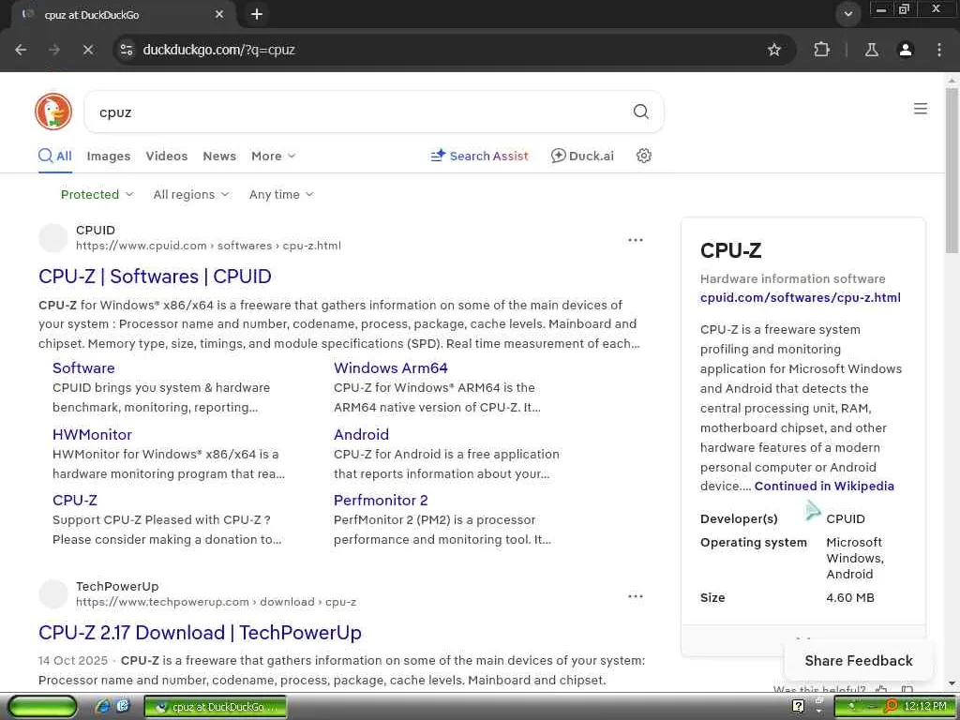Open CPU-Z | Softwares | CPUID result
960x720 pixels.
click(x=155, y=277)
